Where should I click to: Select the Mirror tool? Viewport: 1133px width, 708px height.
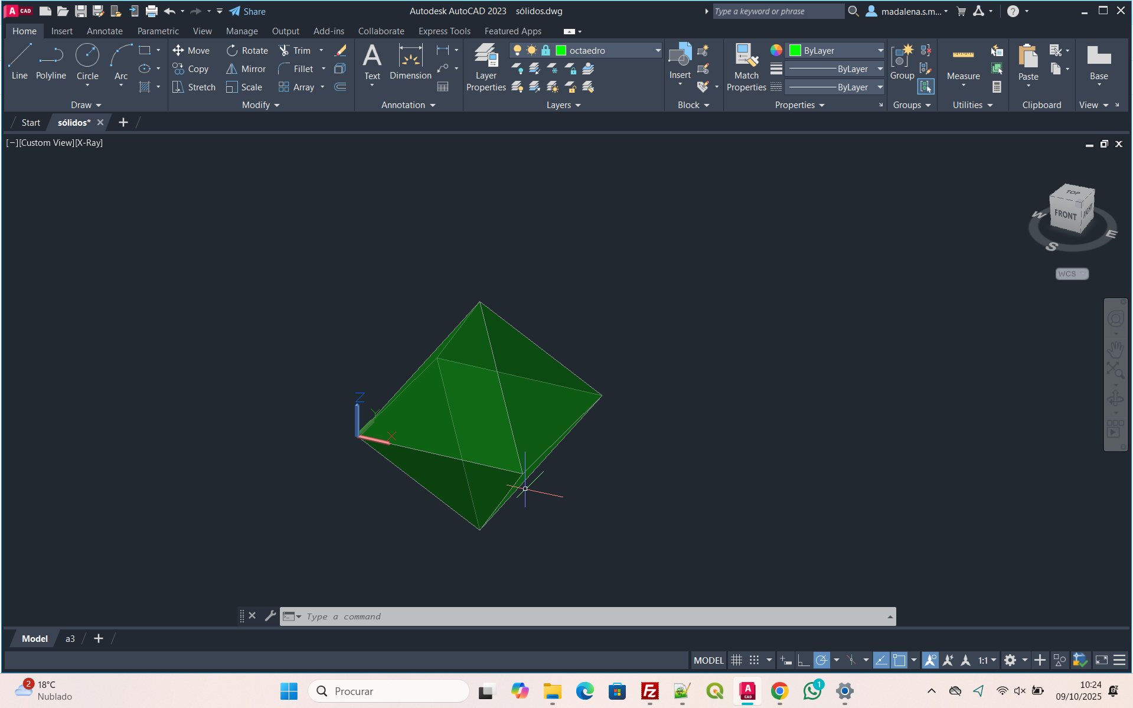246,69
